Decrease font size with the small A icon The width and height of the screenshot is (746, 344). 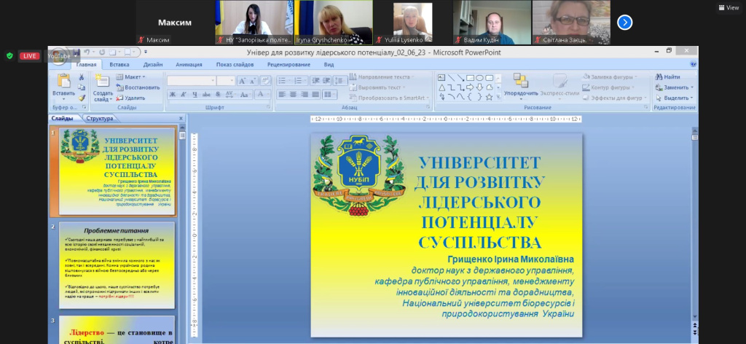253,81
